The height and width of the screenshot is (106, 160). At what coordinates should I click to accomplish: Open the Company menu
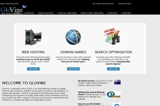29,13
